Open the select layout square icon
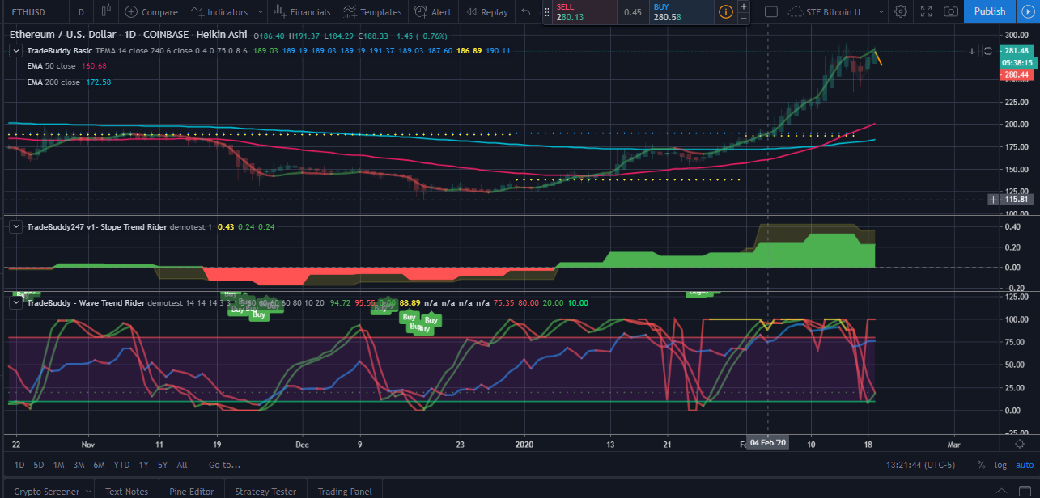This screenshot has height=498, width=1040. click(771, 12)
